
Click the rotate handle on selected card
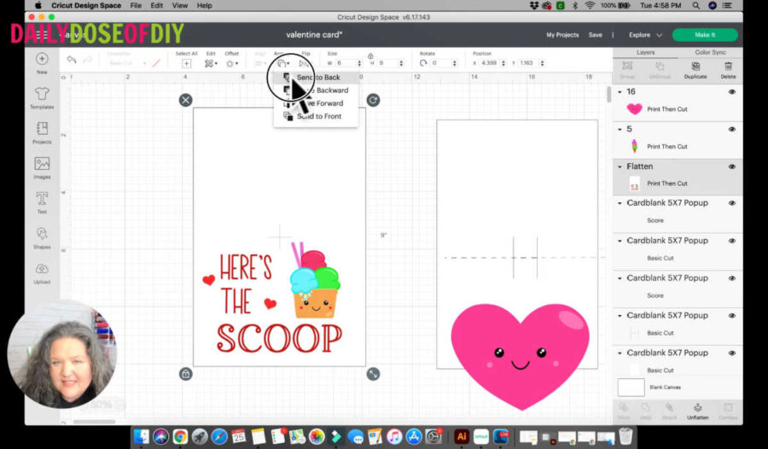tap(373, 100)
